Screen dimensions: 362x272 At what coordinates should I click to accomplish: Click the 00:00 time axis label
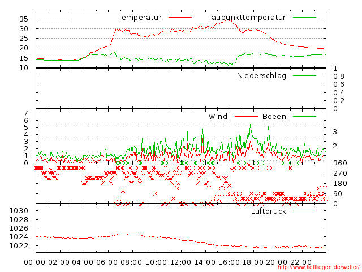point(35,262)
